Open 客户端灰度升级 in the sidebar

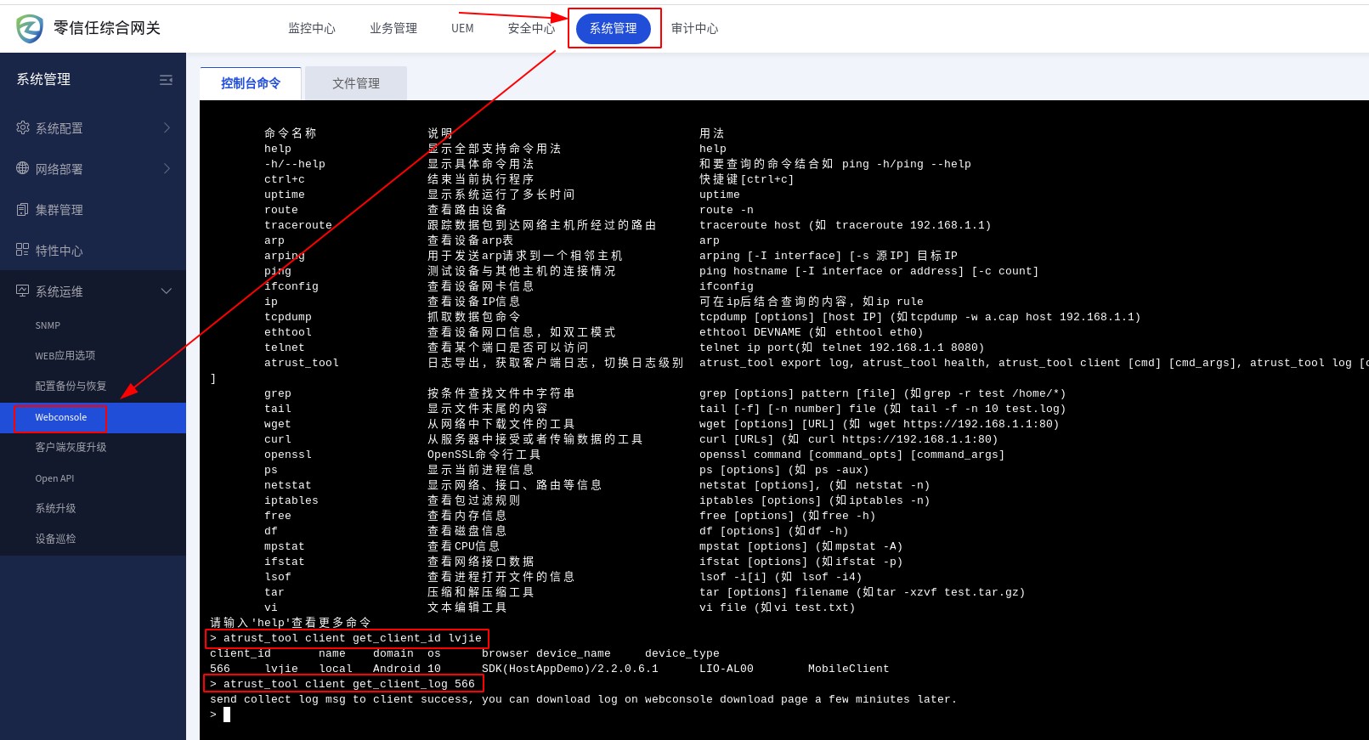[x=71, y=447]
